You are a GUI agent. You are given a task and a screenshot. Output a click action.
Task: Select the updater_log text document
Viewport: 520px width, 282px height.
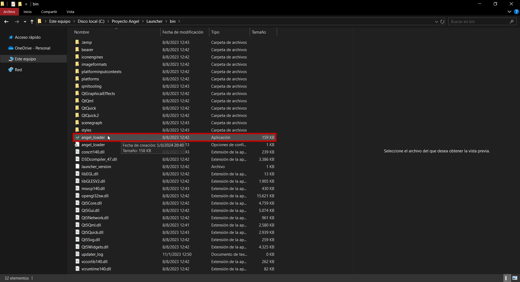92,254
